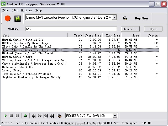The width and height of the screenshot is (168, 126).
Task: Click the fast forward button
Action: tap(40, 116)
